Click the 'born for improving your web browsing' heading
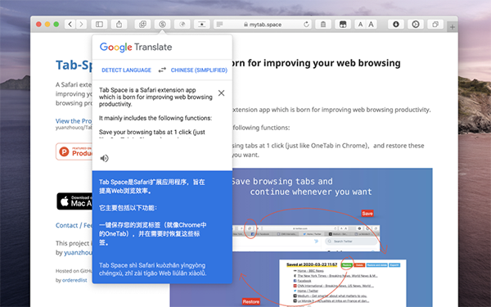The height and width of the screenshot is (307, 491). (316, 63)
